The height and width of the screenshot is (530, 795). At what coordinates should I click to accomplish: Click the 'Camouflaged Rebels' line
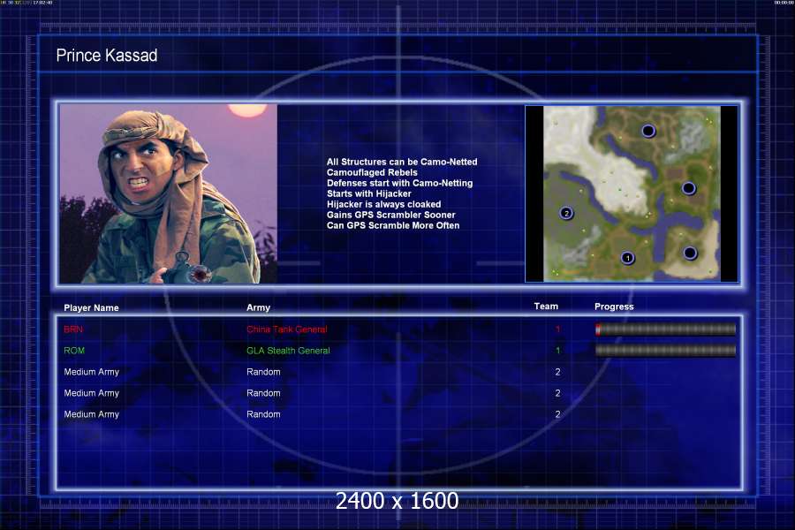click(x=372, y=172)
